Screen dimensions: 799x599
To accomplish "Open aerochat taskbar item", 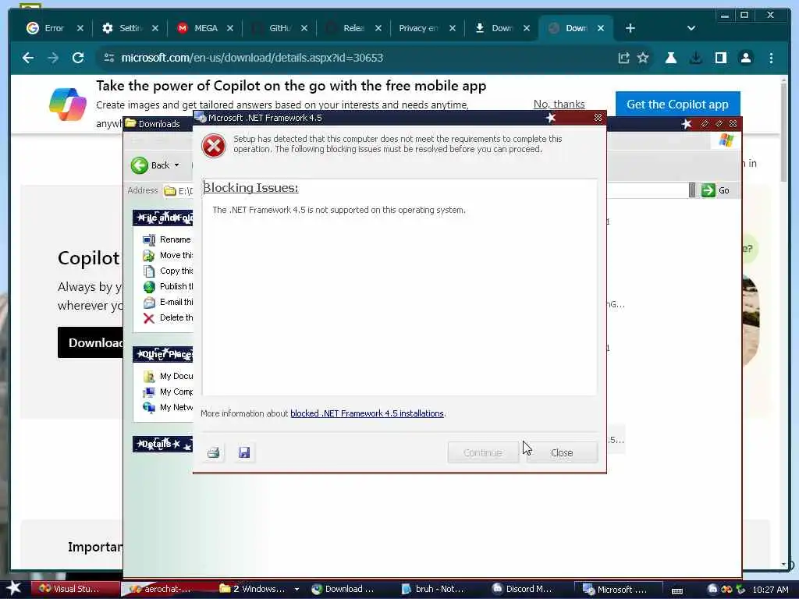I will [x=165, y=589].
